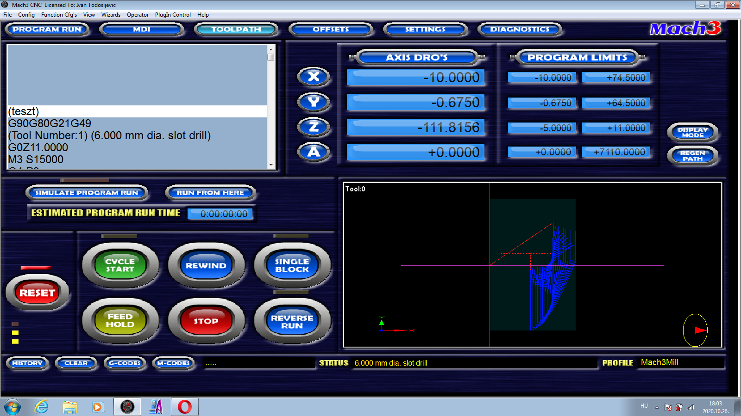This screenshot has height=416, width=741.
Task: Launch Opera browser from the taskbar
Action: click(x=184, y=407)
